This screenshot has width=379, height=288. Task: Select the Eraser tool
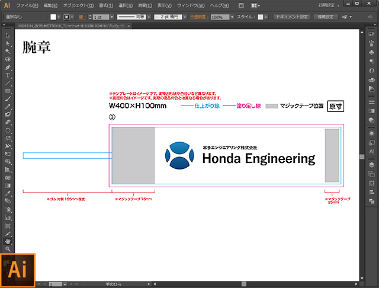pos(8,122)
